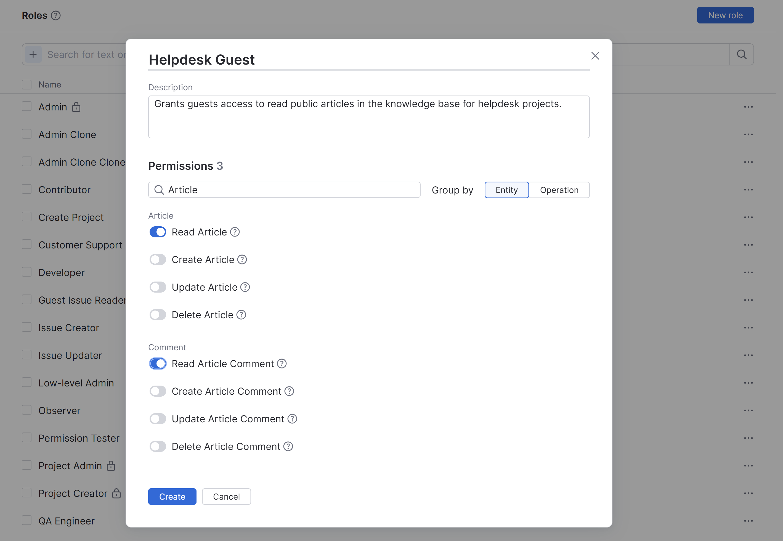Disable the Read Article Comment toggle
Image resolution: width=783 pixels, height=541 pixels.
158,364
